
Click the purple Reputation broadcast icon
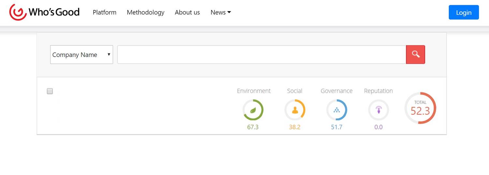click(x=378, y=110)
